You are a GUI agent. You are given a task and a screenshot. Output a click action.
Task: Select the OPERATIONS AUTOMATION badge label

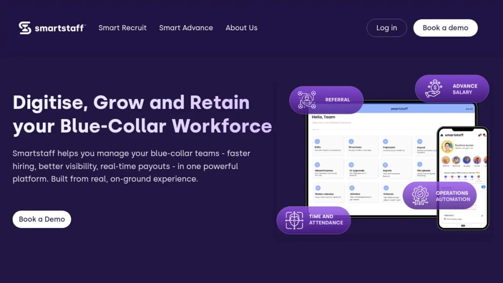pos(453,196)
